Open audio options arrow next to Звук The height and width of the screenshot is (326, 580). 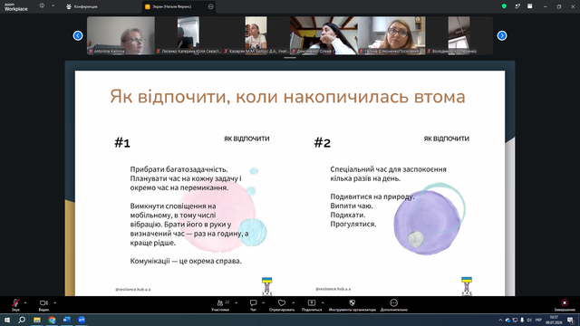[25, 302]
